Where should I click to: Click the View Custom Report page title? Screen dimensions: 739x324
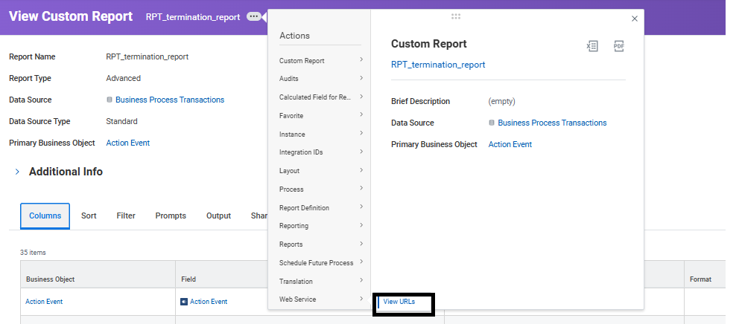(x=71, y=16)
